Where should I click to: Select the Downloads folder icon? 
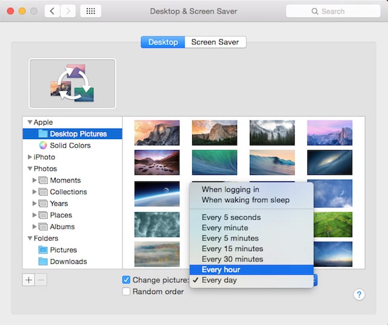(43, 261)
